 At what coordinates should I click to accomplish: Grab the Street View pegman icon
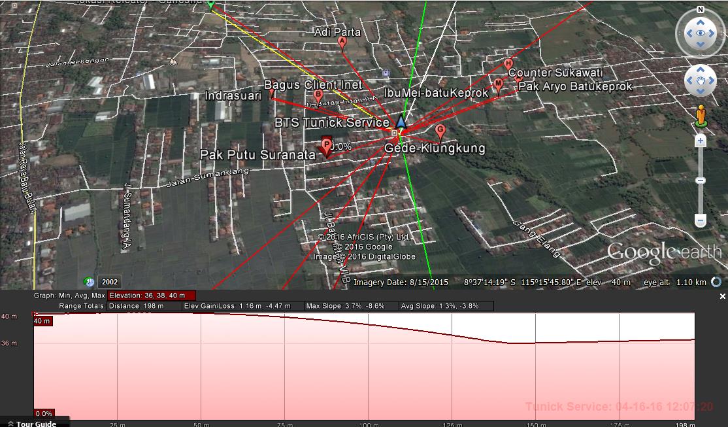[701, 116]
